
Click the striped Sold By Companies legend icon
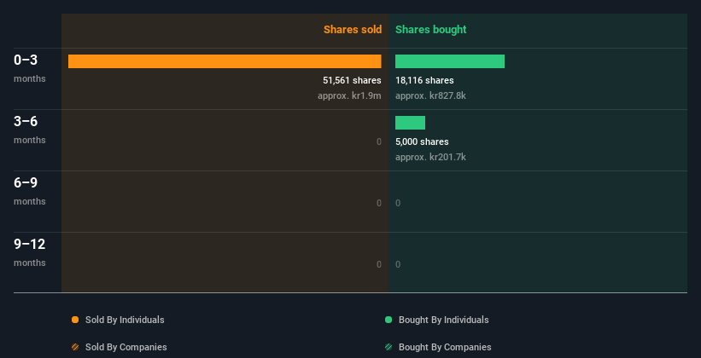[75, 347]
